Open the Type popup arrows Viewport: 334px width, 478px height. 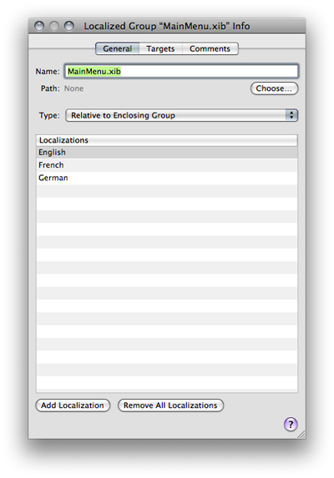tap(291, 115)
